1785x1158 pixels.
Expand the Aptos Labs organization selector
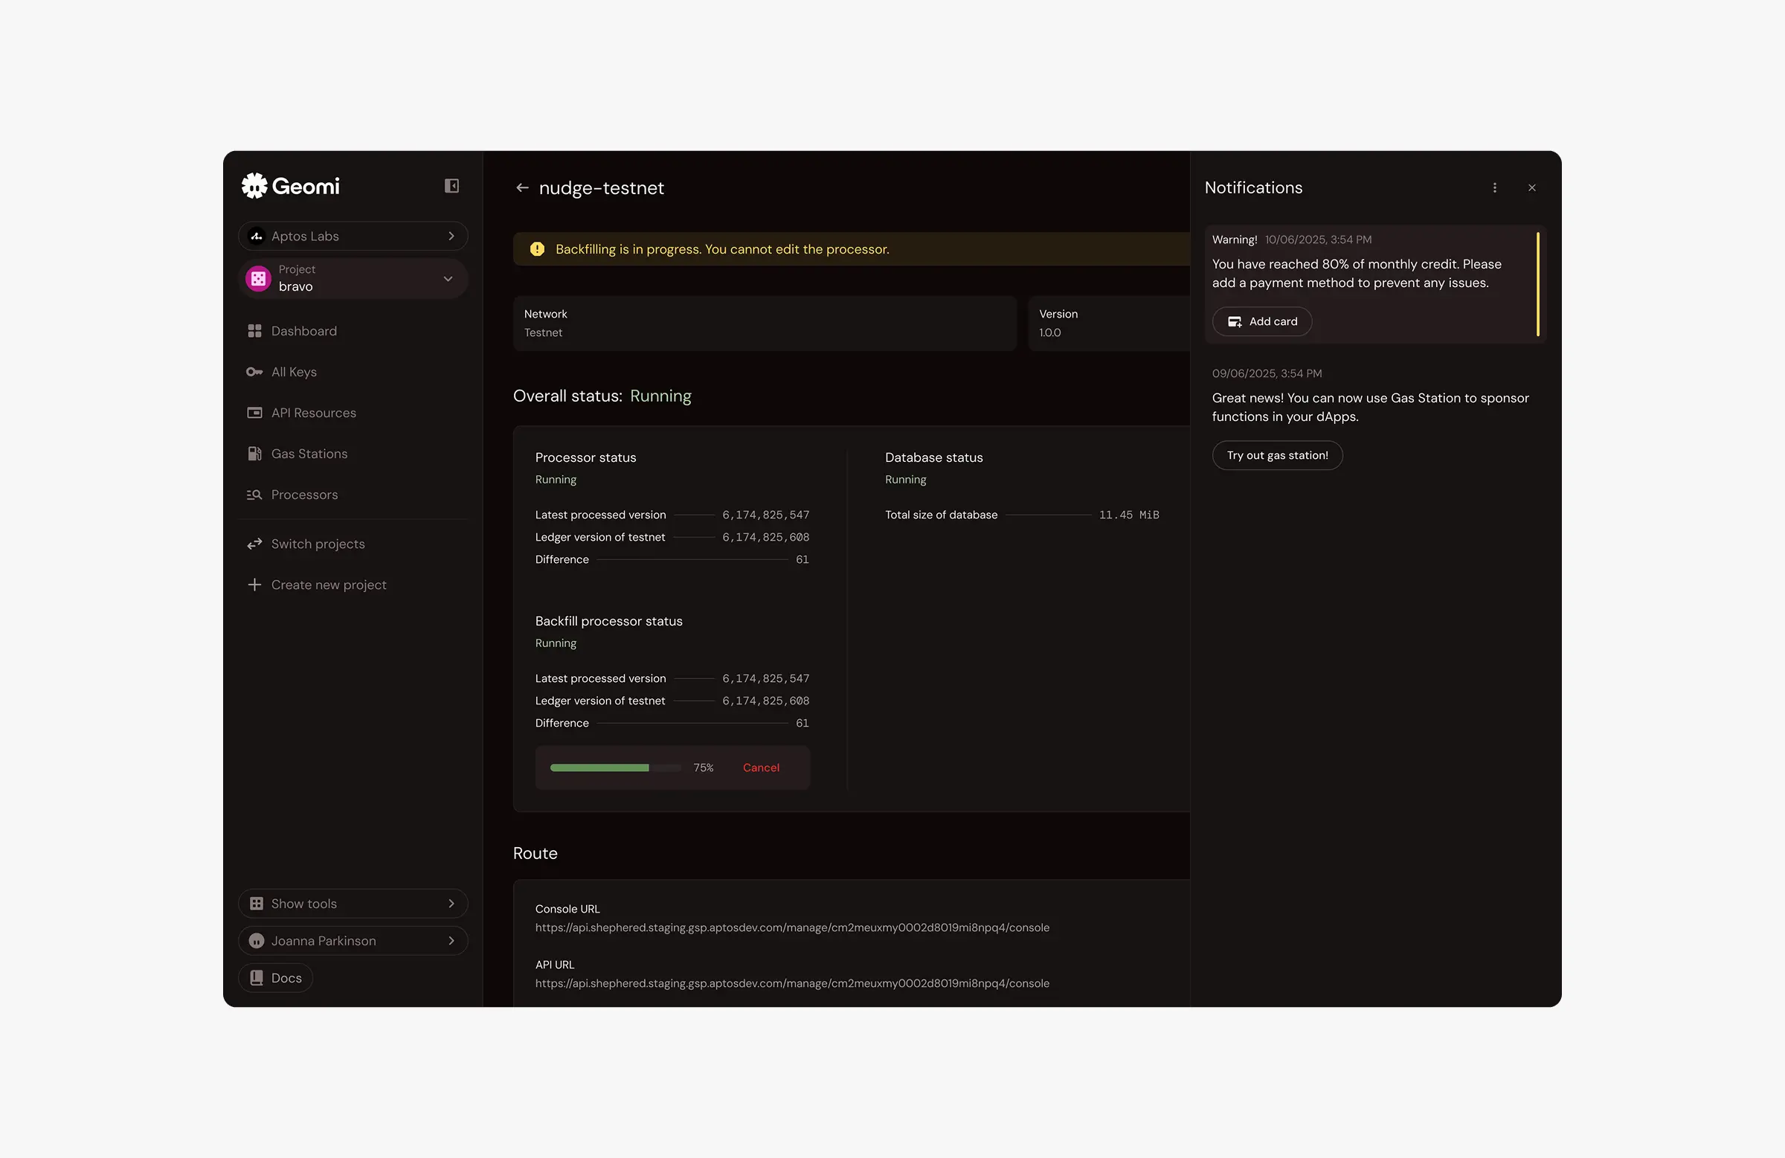coord(353,237)
